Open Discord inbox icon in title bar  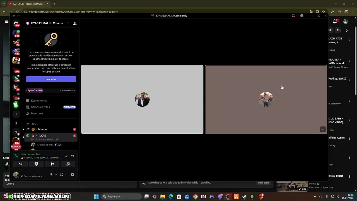pos(294,16)
